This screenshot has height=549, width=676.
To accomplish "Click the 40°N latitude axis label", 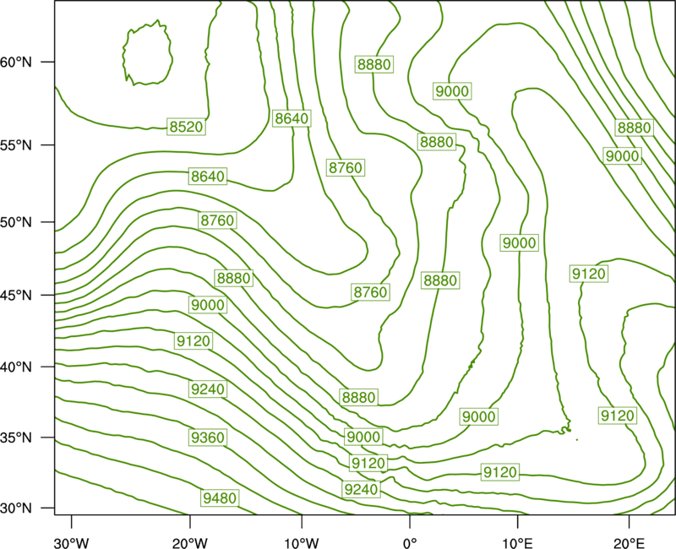I will [x=16, y=367].
